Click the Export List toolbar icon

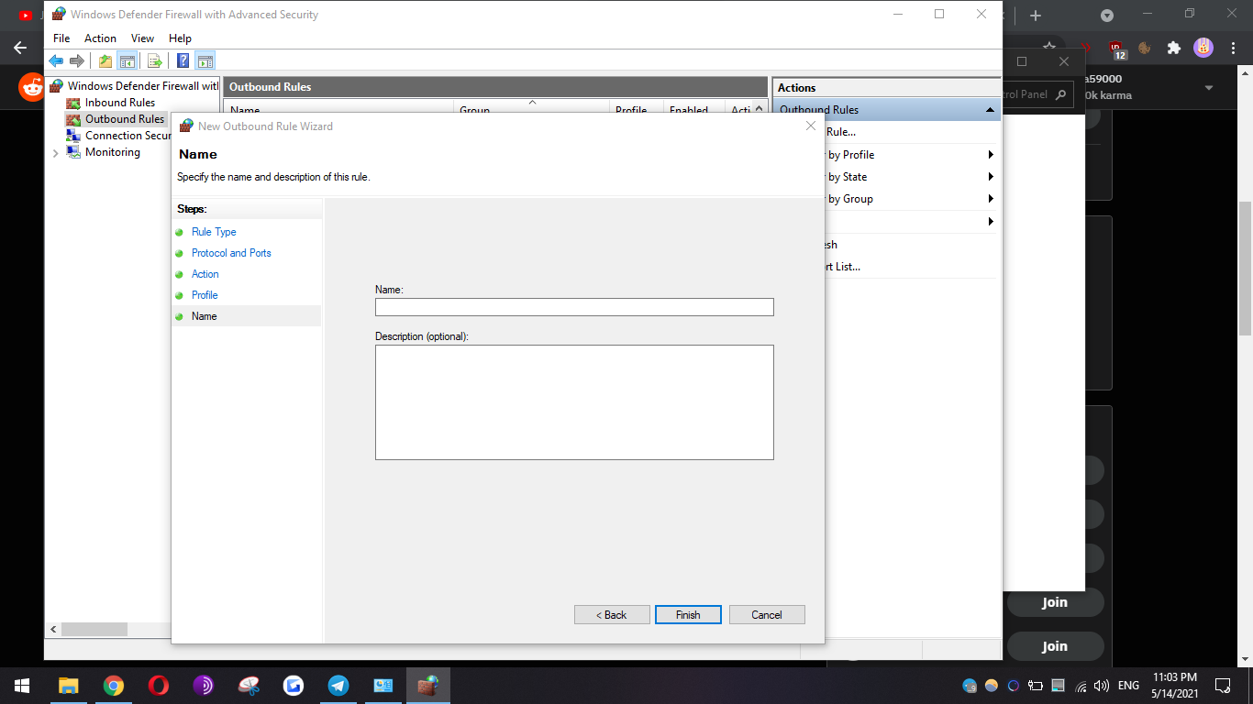(154, 60)
